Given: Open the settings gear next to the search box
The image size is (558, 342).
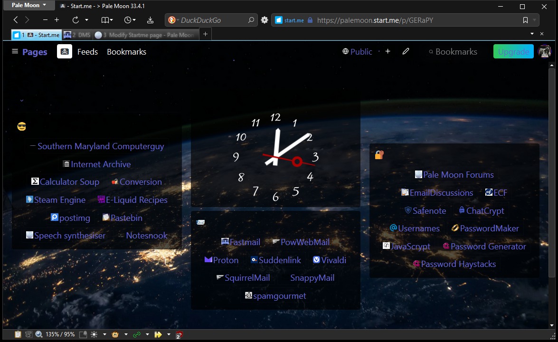Looking at the screenshot, I should click(x=265, y=20).
